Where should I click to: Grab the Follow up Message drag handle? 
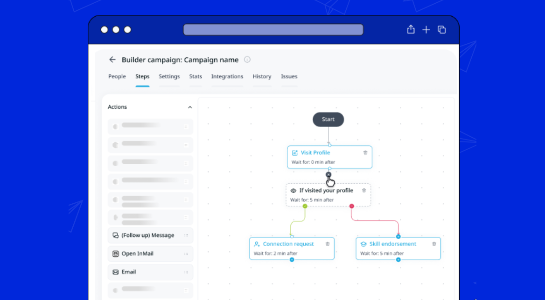tap(186, 235)
